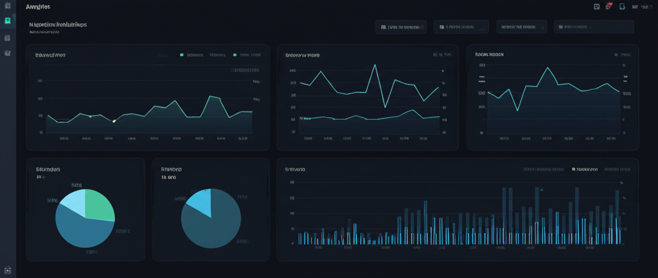
Task: Toggle second green legend series in top-left chart
Action: [245, 55]
